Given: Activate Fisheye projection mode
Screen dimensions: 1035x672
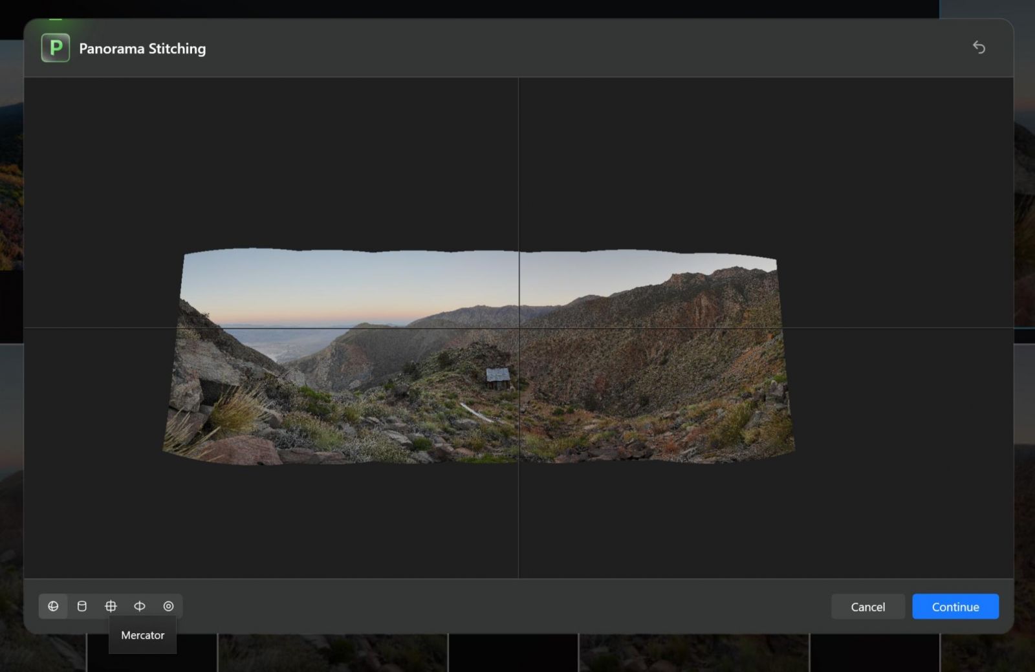Looking at the screenshot, I should pos(139,606).
